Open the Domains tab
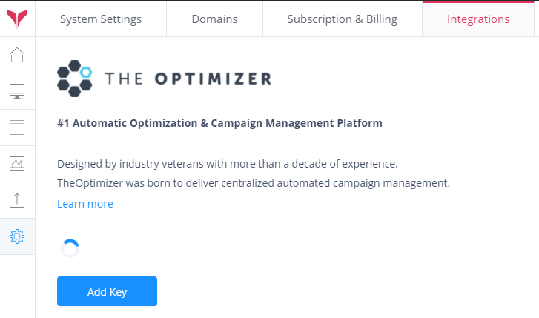The width and height of the screenshot is (539, 318). pyautogui.click(x=214, y=19)
